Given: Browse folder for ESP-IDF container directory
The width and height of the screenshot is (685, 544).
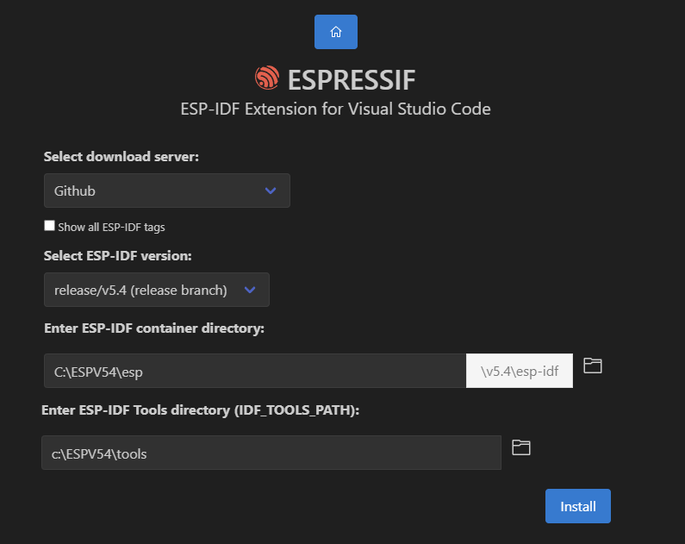Looking at the screenshot, I should 593,366.
